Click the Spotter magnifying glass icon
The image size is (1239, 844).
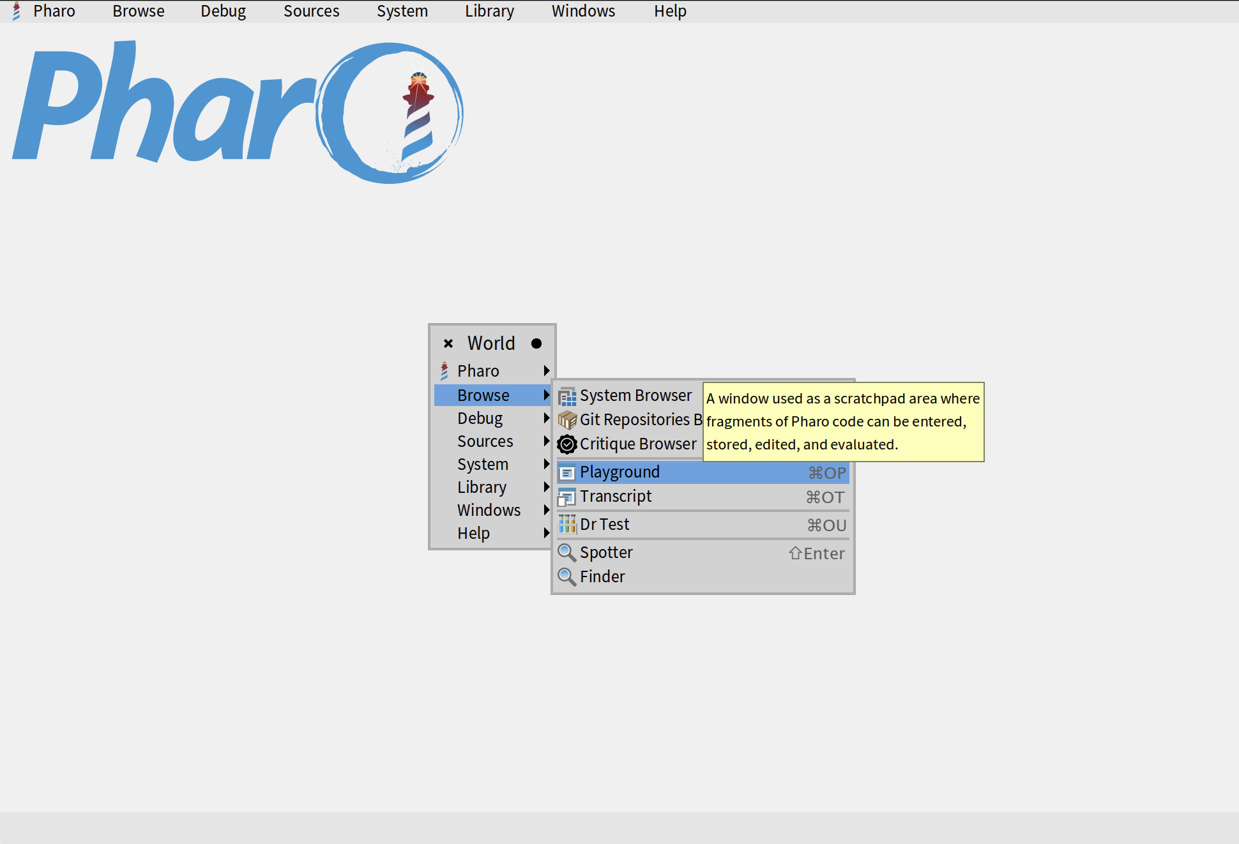(x=566, y=552)
